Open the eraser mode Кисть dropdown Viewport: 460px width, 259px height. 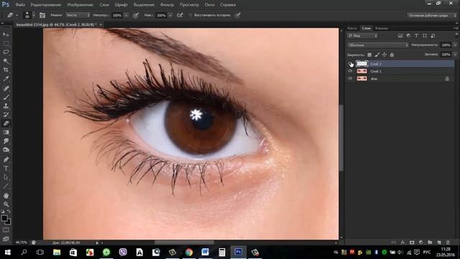[78, 15]
